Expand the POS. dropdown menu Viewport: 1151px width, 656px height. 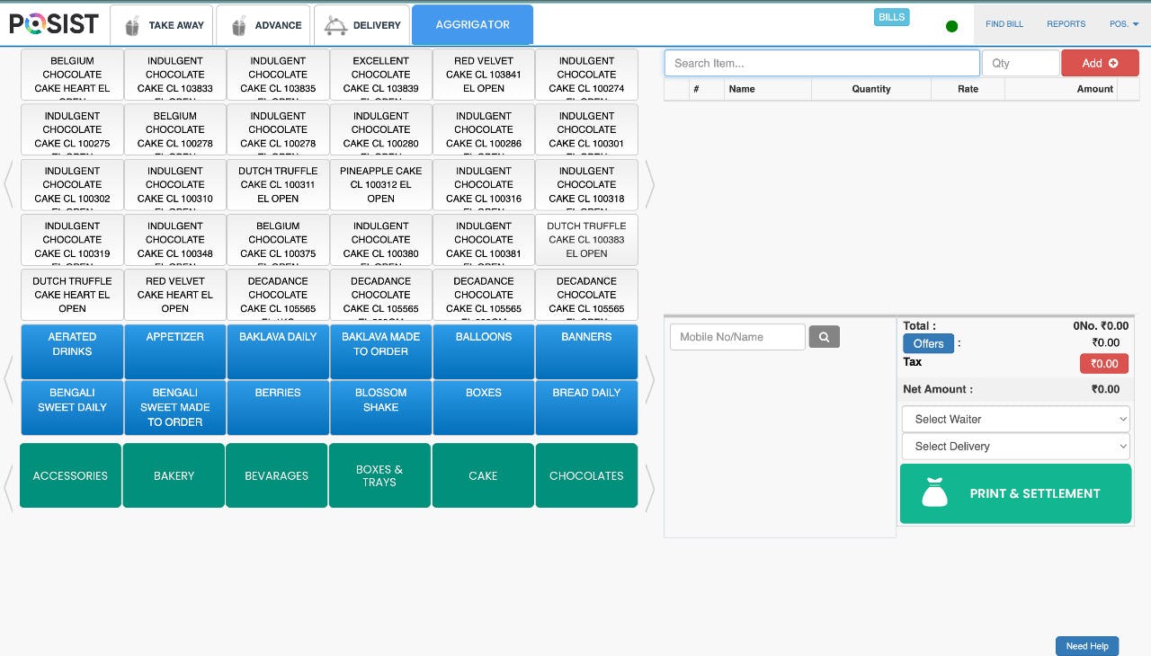(1124, 24)
